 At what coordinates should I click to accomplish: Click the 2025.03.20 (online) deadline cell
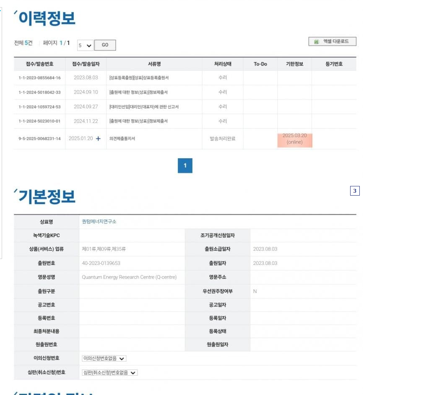tap(295, 139)
